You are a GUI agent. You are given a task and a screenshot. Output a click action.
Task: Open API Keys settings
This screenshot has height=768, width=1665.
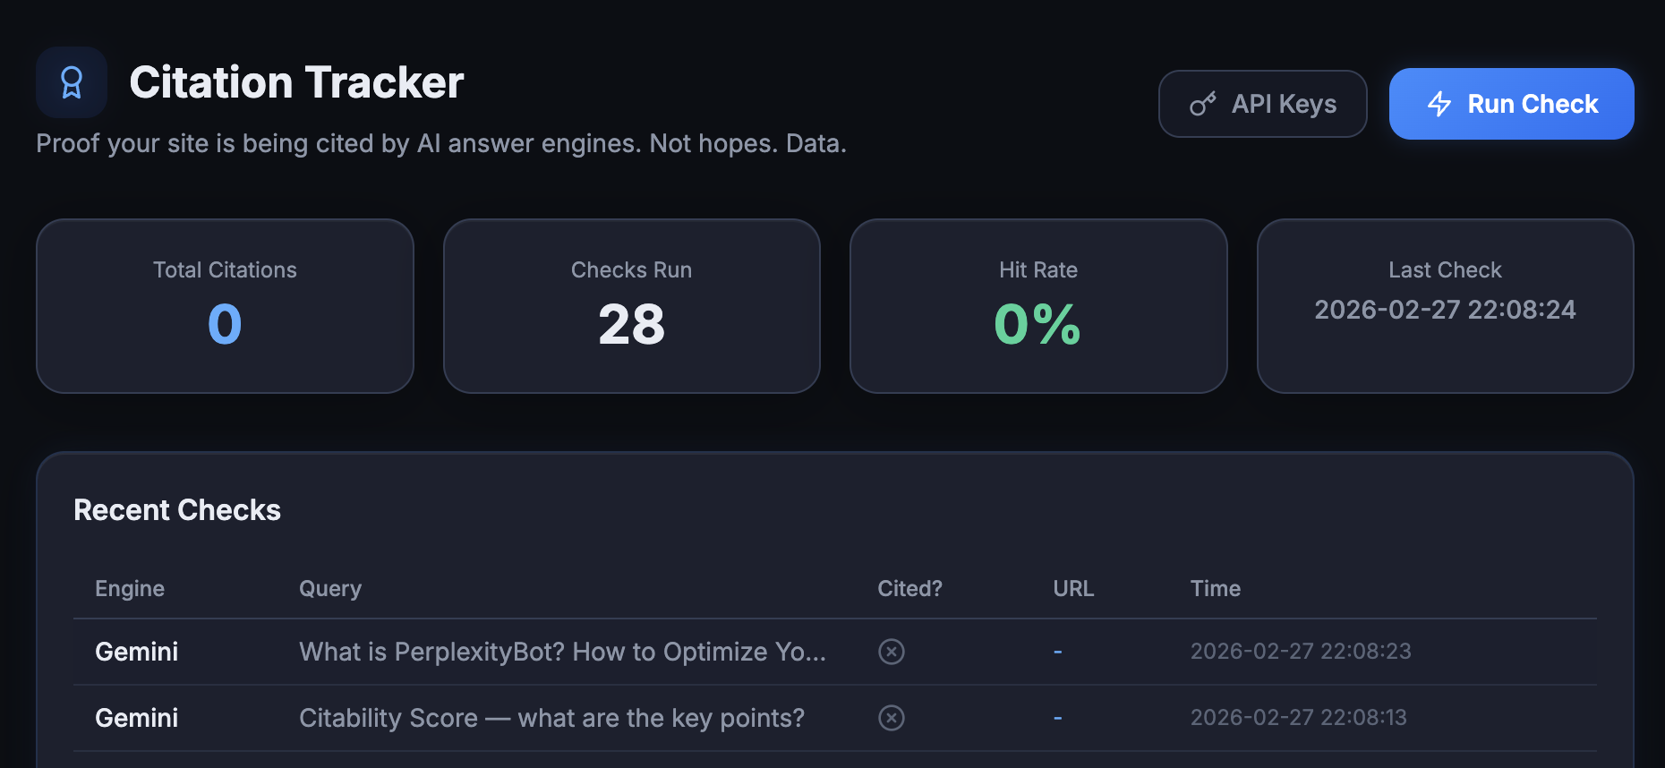pos(1262,103)
